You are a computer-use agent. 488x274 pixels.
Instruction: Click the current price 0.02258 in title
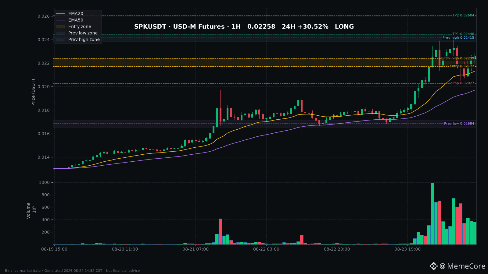click(261, 26)
